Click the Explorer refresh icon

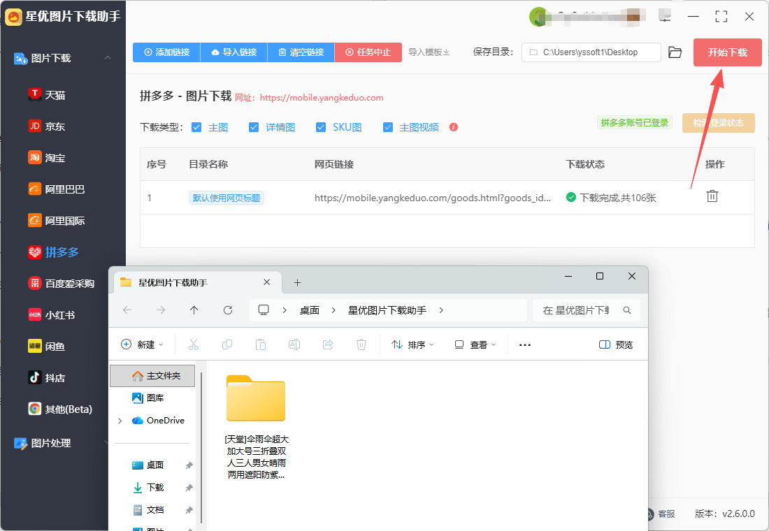pyautogui.click(x=227, y=310)
